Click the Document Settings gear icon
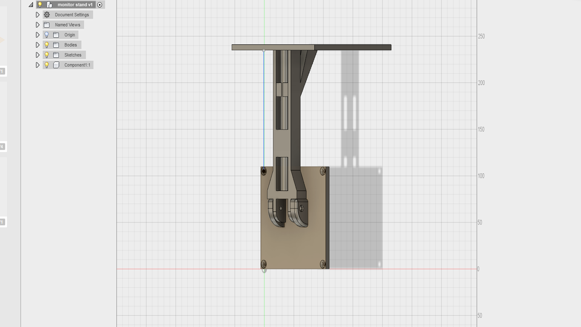The width and height of the screenshot is (581, 327). click(47, 15)
